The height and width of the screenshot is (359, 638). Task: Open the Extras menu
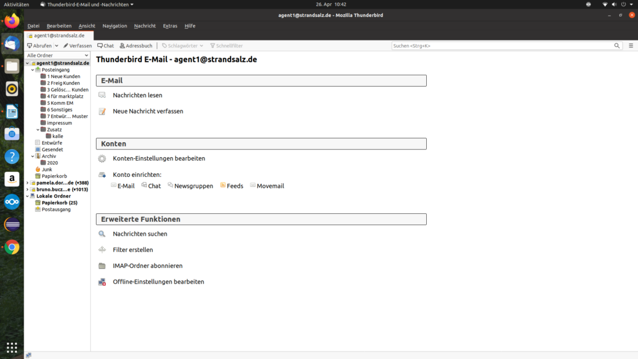pos(169,26)
